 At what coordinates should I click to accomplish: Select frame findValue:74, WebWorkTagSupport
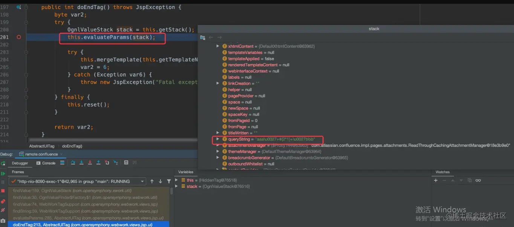(x=89, y=204)
